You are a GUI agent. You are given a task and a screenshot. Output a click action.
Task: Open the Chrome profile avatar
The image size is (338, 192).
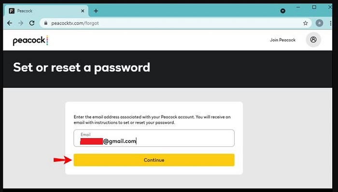(319, 23)
